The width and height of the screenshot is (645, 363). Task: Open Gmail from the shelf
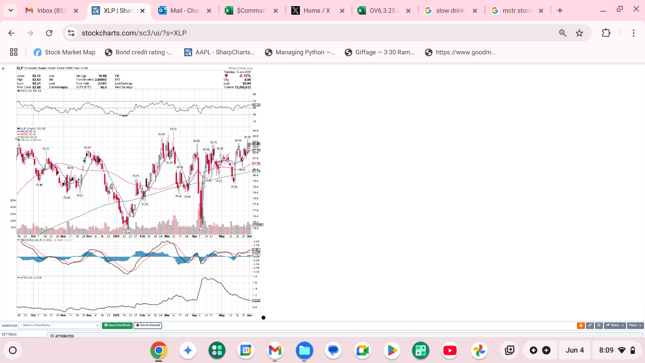(275, 350)
